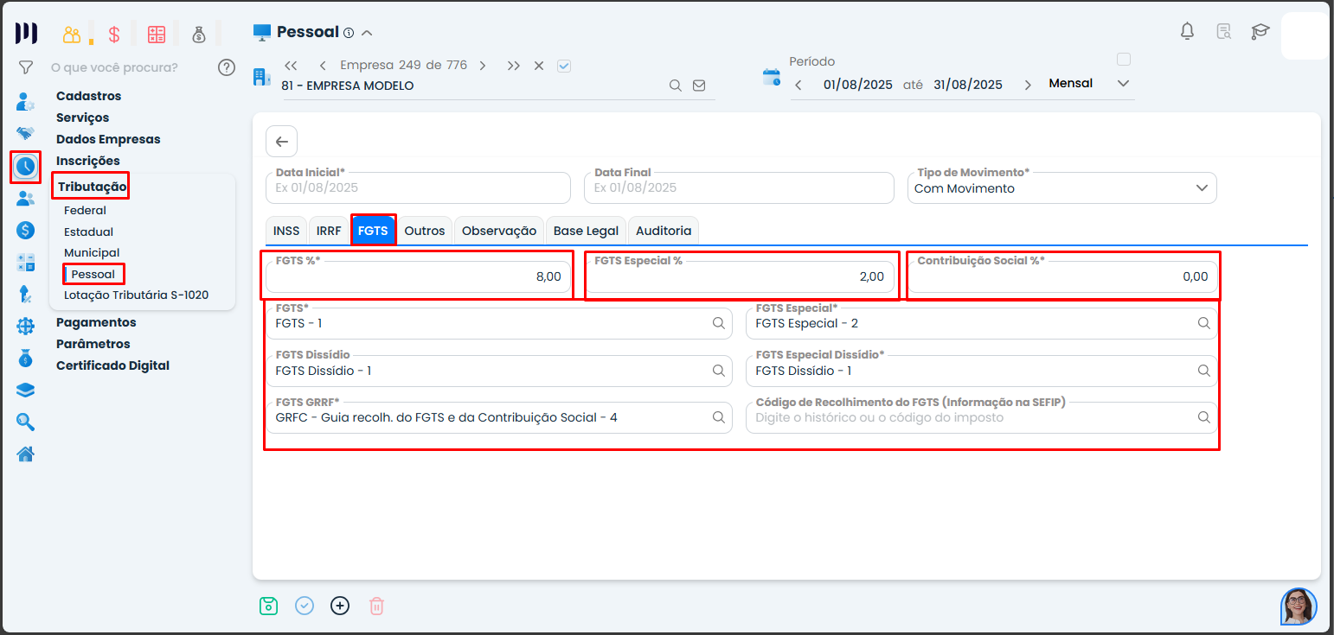Click the envelope icon beside company name
Screen dimensions: 1334x635
(699, 86)
